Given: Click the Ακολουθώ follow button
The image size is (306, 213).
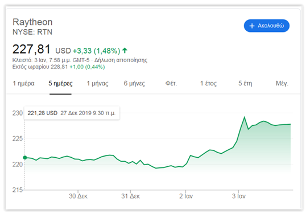Looking at the screenshot, I should [x=266, y=26].
